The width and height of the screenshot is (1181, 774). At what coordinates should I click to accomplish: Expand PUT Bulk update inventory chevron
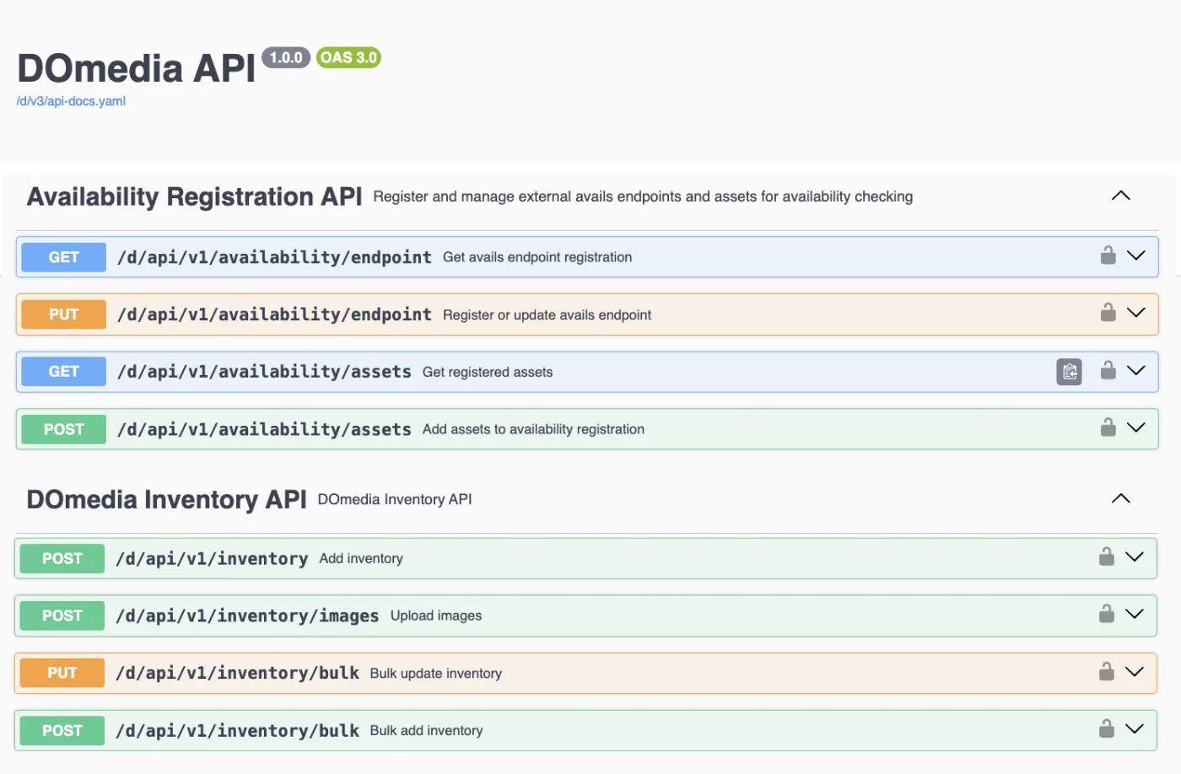[x=1135, y=671]
